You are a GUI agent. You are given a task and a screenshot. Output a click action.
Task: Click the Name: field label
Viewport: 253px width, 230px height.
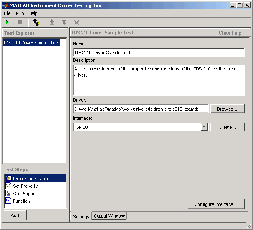coord(79,44)
